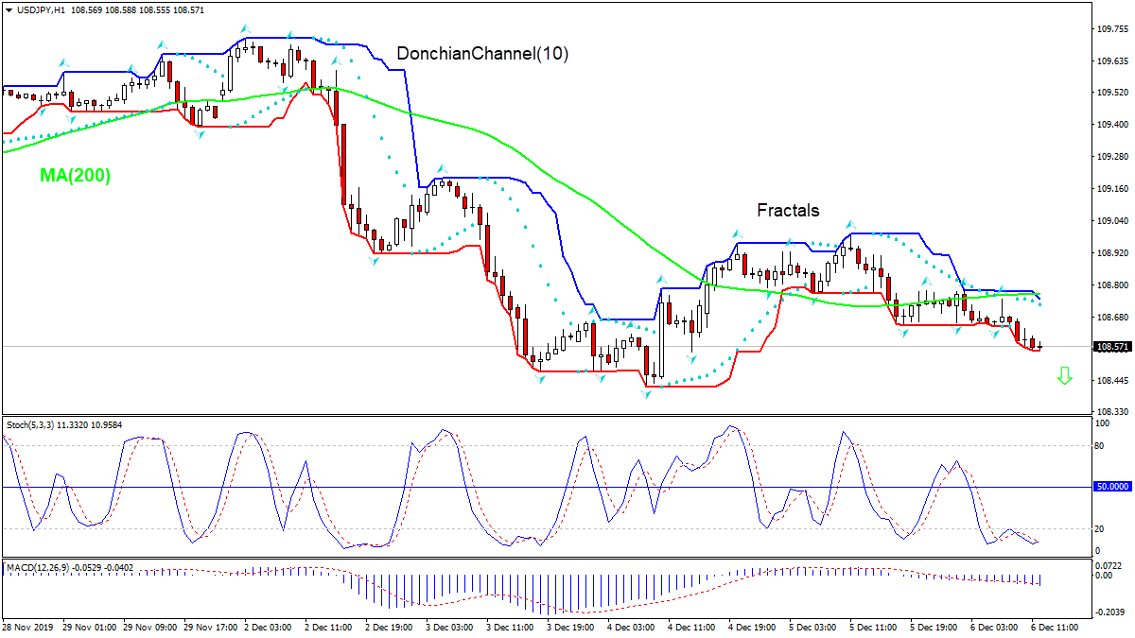The image size is (1135, 638).
Task: Click the 28 Nov 2019 date label
Action: (26, 626)
